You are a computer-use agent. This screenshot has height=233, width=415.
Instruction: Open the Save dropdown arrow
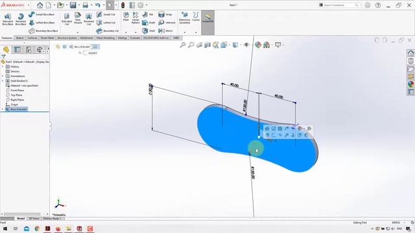tap(79, 5)
